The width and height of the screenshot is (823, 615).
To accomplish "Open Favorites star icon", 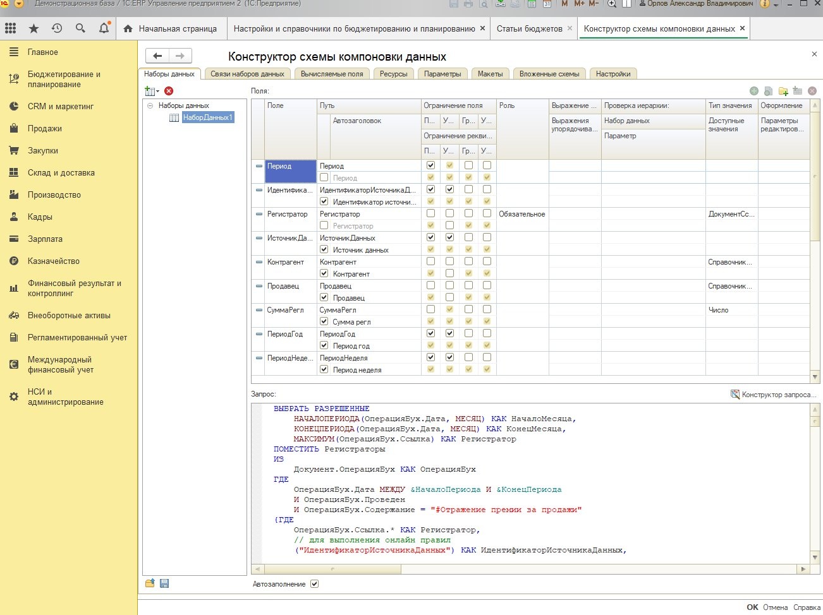I will [34, 28].
